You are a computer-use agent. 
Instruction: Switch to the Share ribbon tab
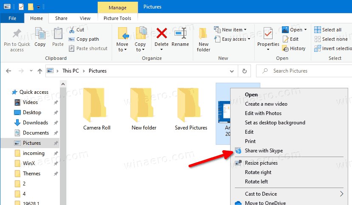(61, 18)
